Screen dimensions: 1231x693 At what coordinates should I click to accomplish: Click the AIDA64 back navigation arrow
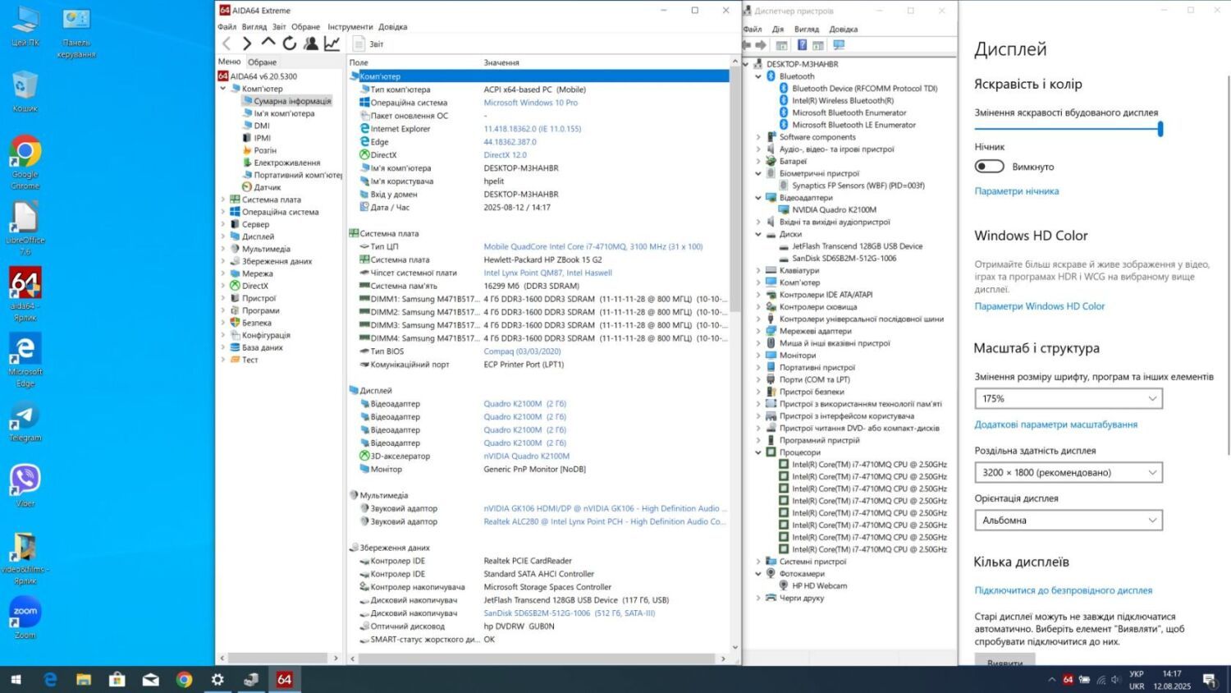tap(227, 44)
